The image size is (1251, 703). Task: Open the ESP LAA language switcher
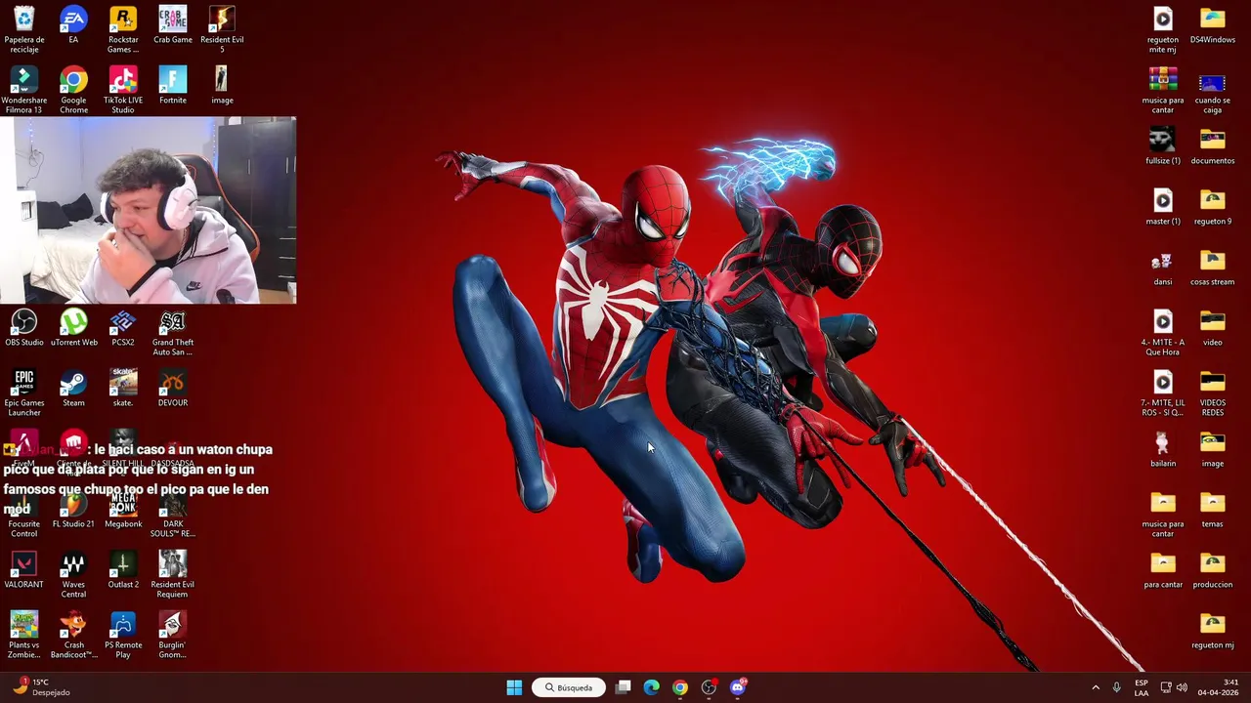(1142, 687)
